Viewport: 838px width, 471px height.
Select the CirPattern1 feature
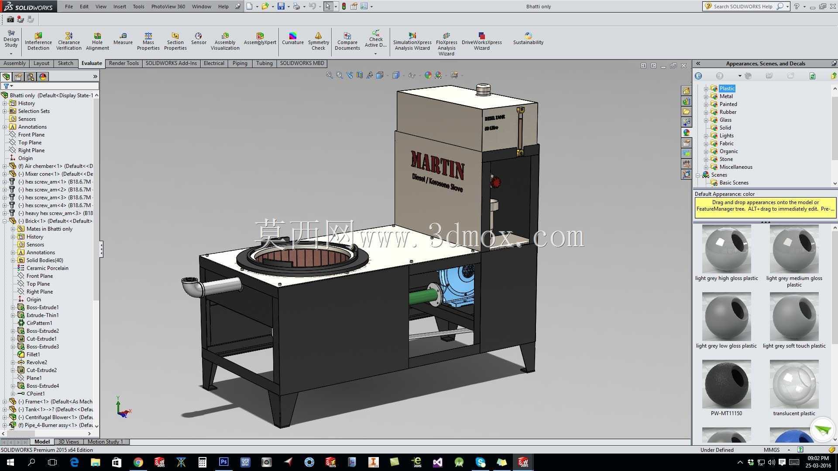click(39, 323)
